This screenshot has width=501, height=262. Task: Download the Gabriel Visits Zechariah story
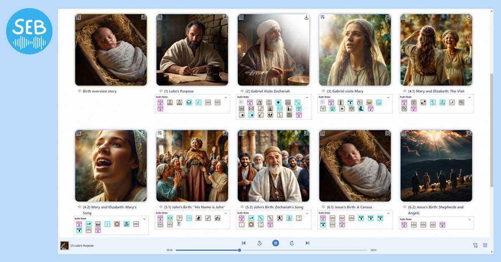[306, 18]
